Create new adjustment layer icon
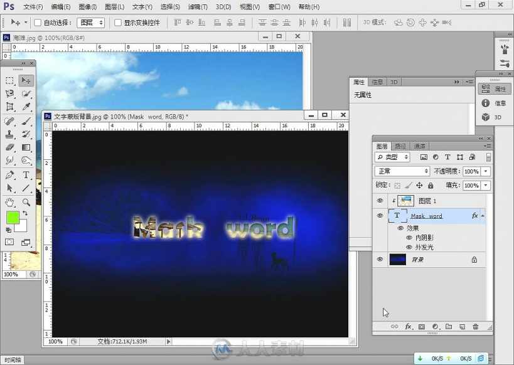Image resolution: width=514 pixels, height=365 pixels. coord(436,327)
